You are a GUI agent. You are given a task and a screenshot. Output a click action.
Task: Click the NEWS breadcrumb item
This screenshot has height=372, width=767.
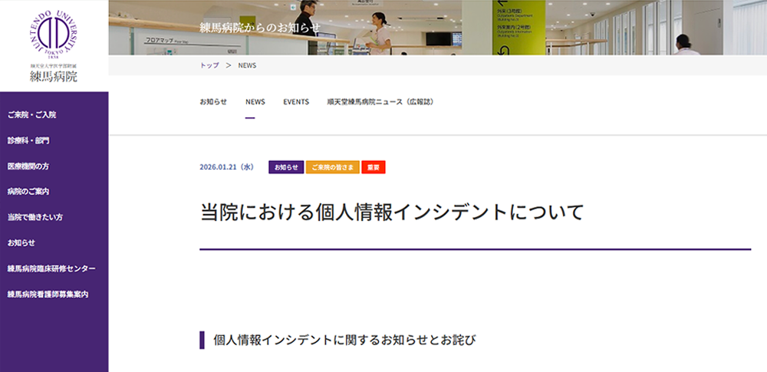[247, 65]
